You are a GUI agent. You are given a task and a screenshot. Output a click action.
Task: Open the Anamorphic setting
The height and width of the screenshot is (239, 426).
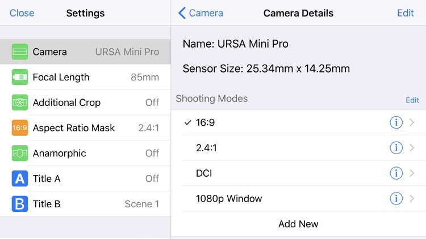[85, 153]
